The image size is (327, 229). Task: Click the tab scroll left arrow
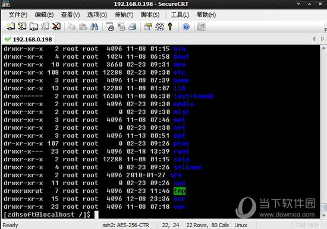tap(314, 39)
